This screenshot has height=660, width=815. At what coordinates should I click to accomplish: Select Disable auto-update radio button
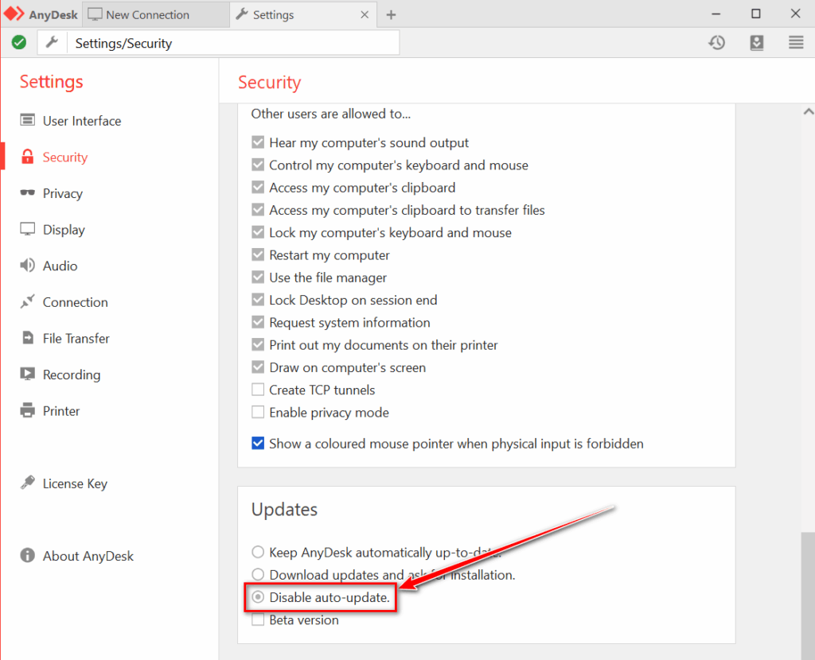pos(258,597)
